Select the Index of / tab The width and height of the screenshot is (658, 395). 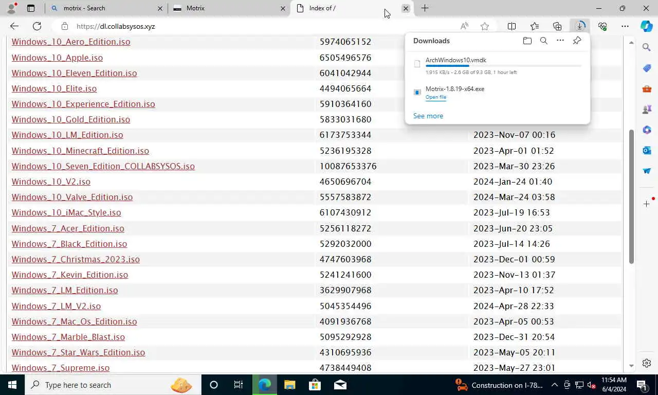(x=353, y=8)
